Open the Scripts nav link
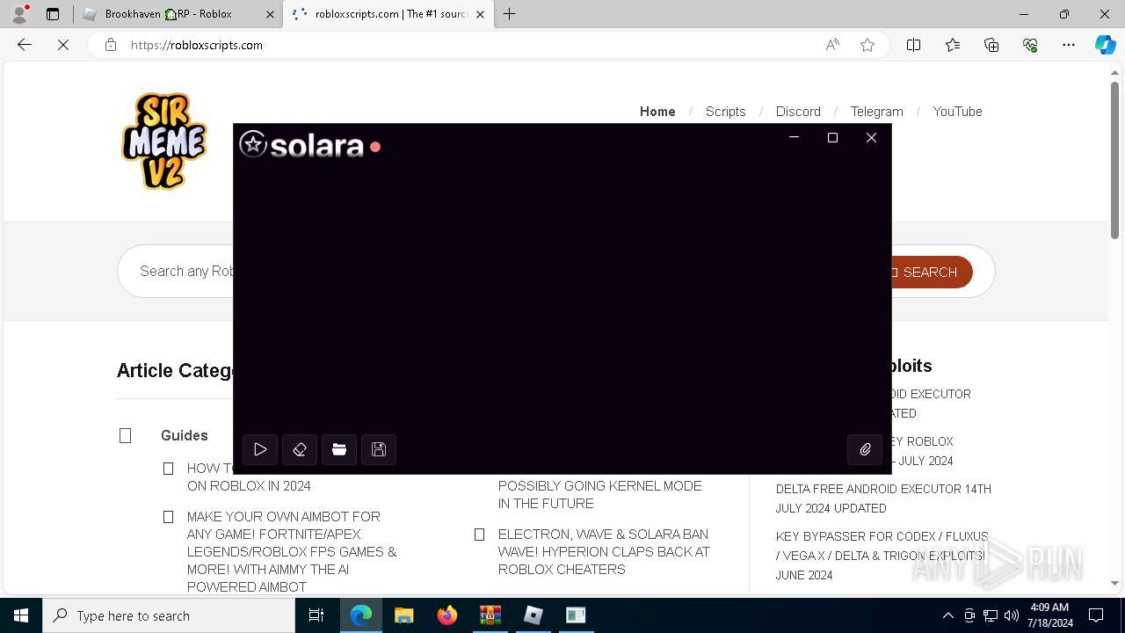This screenshot has height=633, width=1125. [x=725, y=112]
